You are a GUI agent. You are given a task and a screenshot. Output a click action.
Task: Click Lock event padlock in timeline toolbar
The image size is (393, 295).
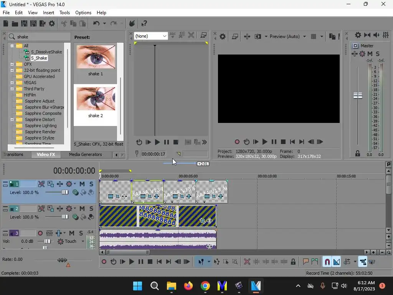293,262
